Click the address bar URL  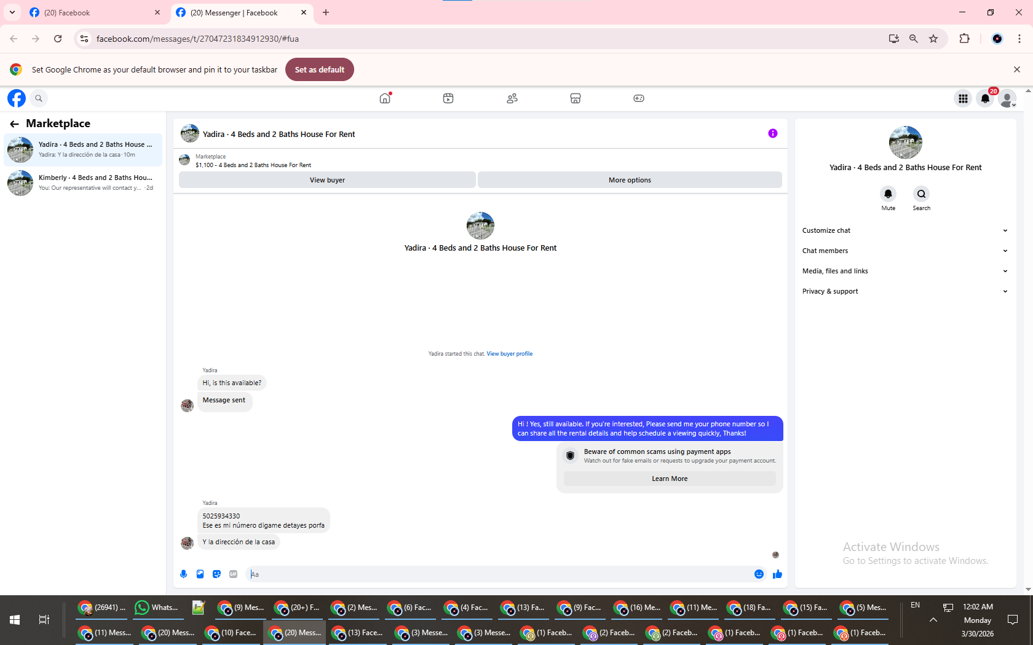click(197, 39)
